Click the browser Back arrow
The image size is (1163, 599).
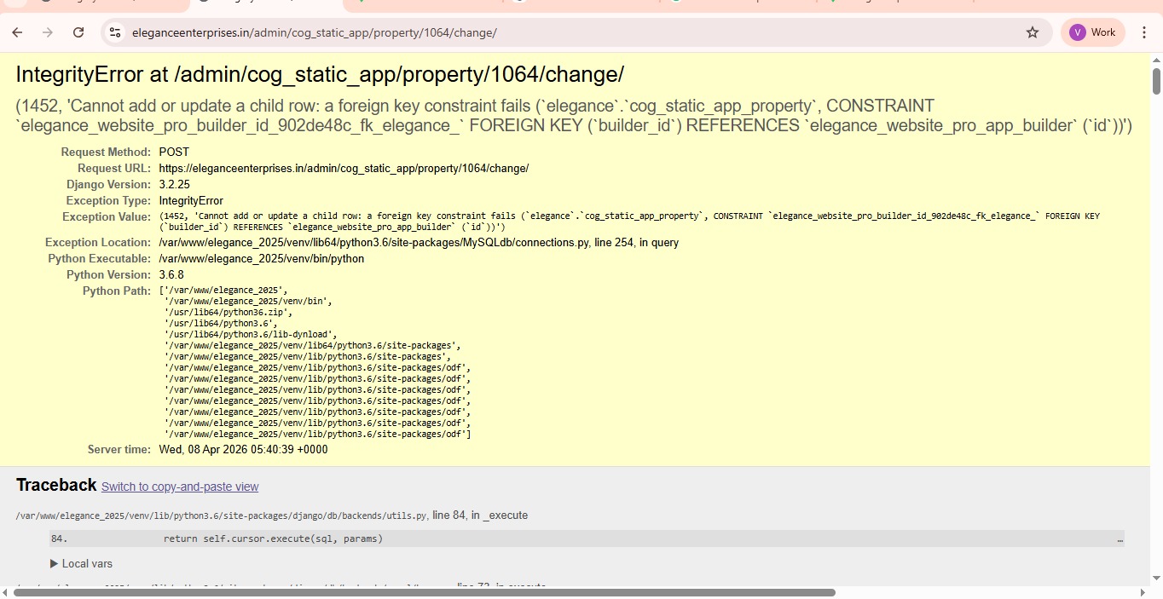(17, 32)
